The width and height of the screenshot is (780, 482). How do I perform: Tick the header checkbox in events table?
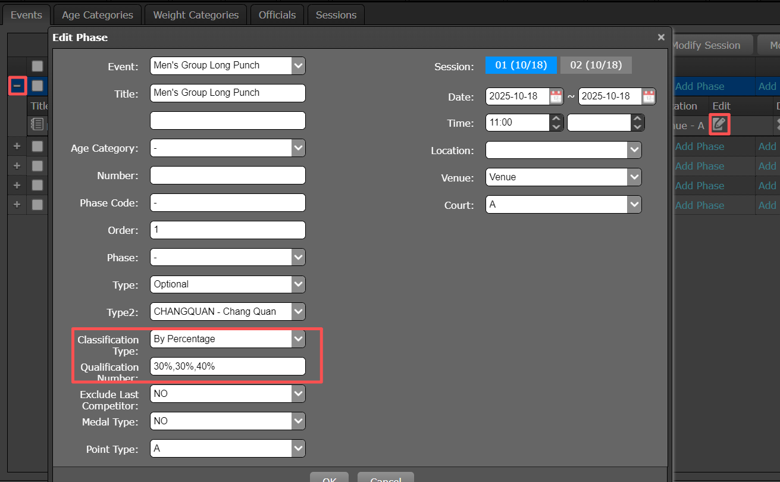tap(37, 65)
